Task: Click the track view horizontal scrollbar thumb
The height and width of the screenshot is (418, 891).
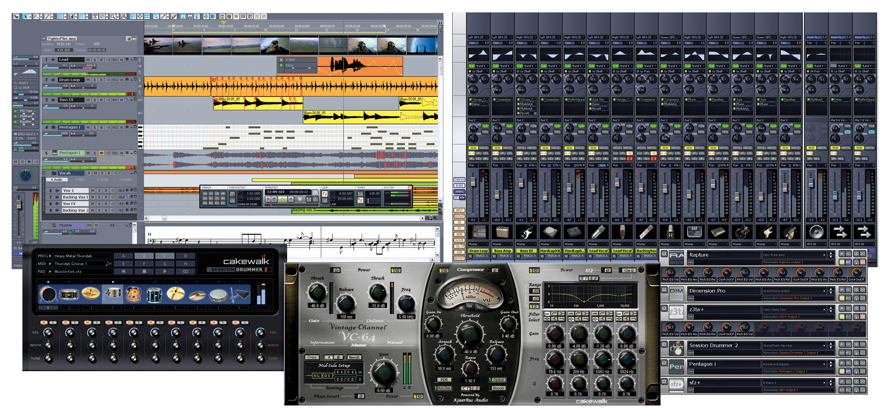Action: pos(164,218)
